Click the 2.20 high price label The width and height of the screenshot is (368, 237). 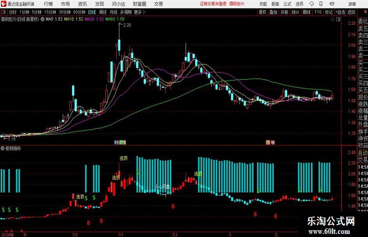click(127, 25)
